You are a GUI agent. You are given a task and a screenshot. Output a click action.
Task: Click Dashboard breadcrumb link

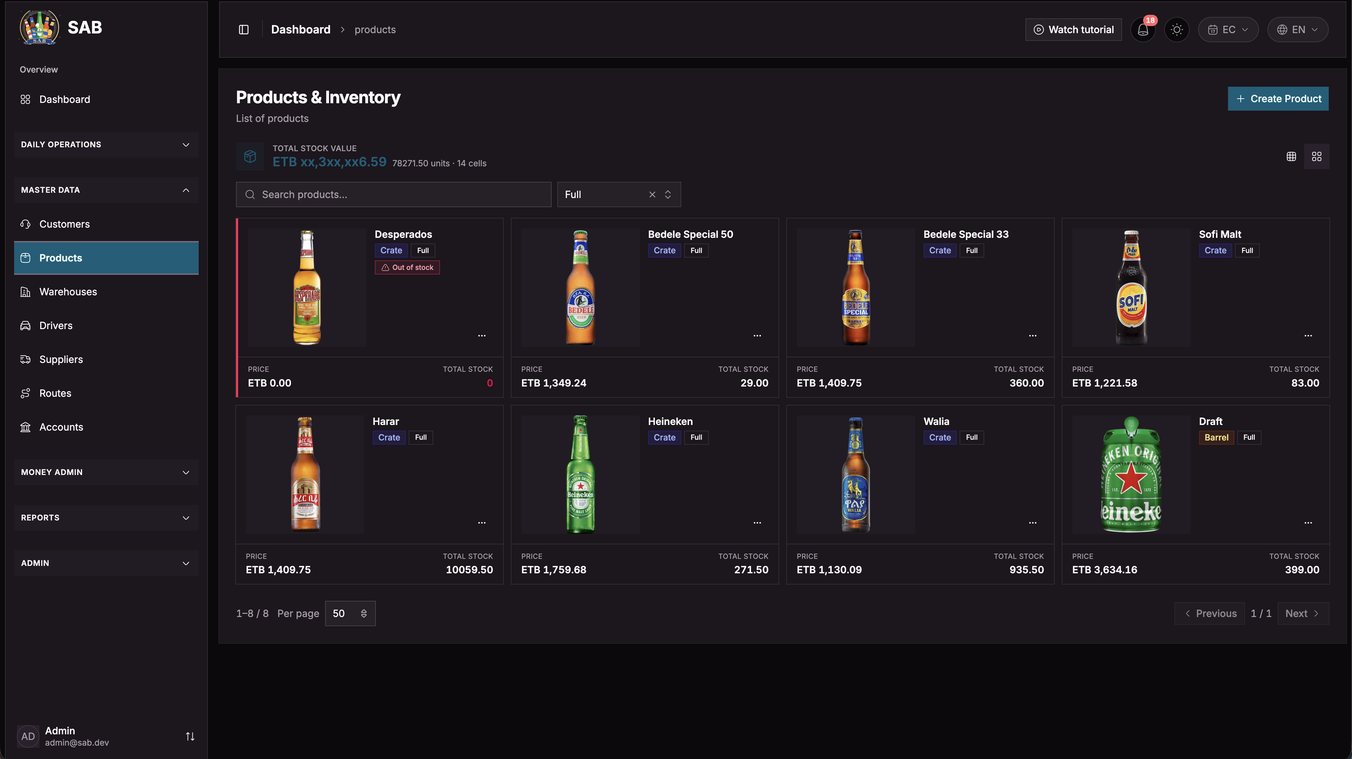(301, 29)
